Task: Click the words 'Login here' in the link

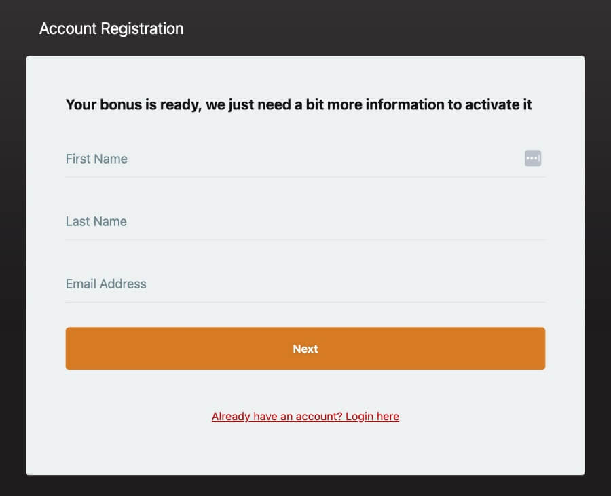Action: point(372,416)
